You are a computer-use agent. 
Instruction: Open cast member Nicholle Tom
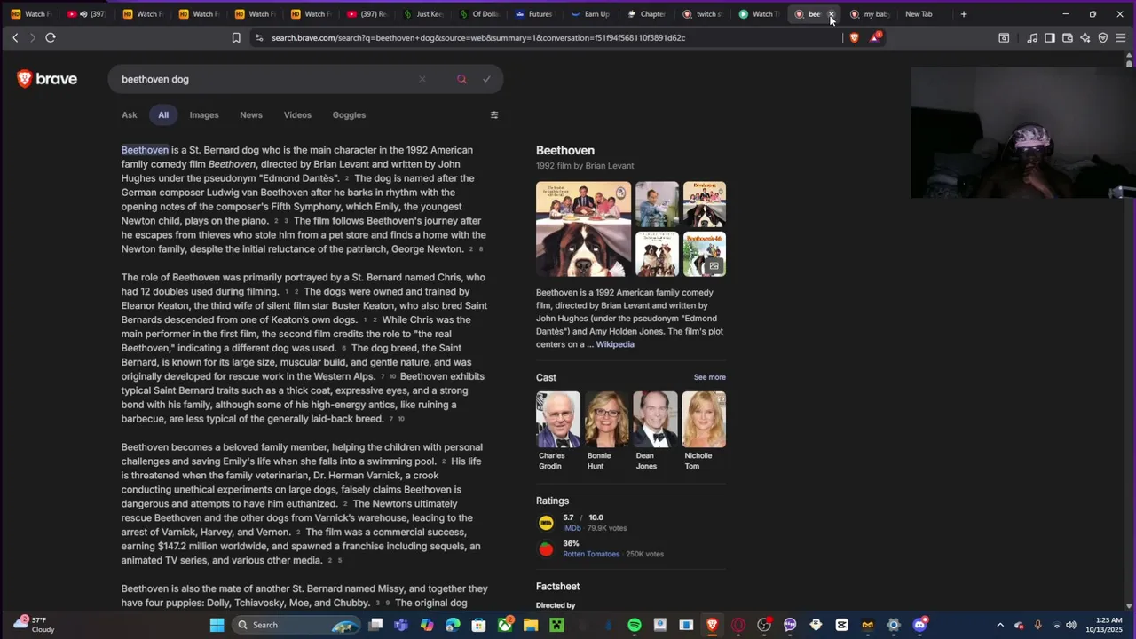[x=704, y=431]
